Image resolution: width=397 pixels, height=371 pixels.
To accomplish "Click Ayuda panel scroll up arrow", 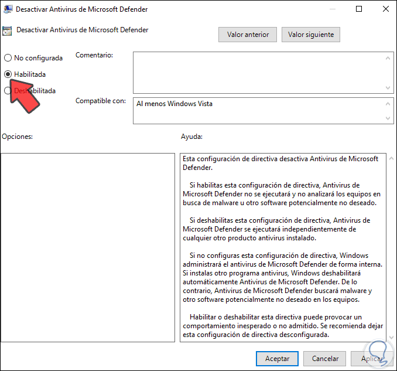I will coord(391,158).
